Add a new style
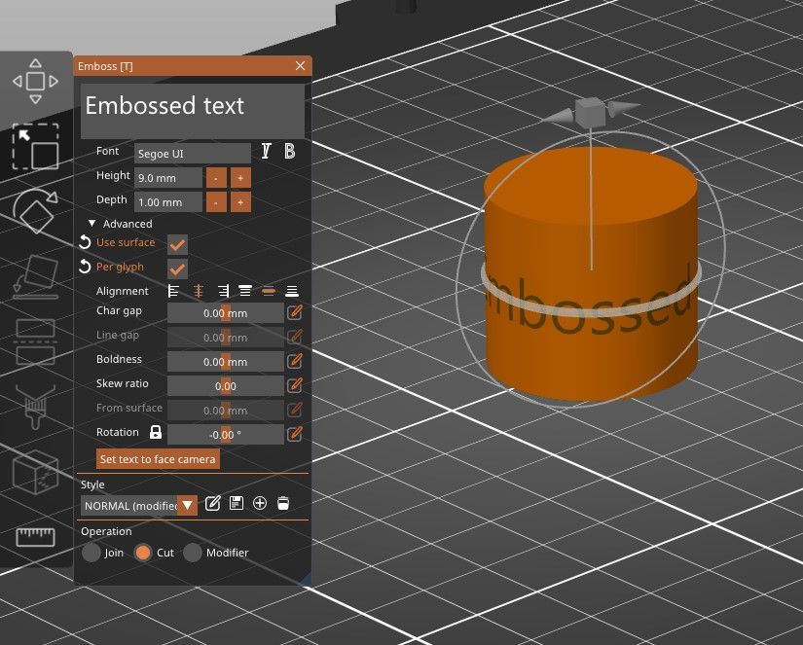 [260, 503]
